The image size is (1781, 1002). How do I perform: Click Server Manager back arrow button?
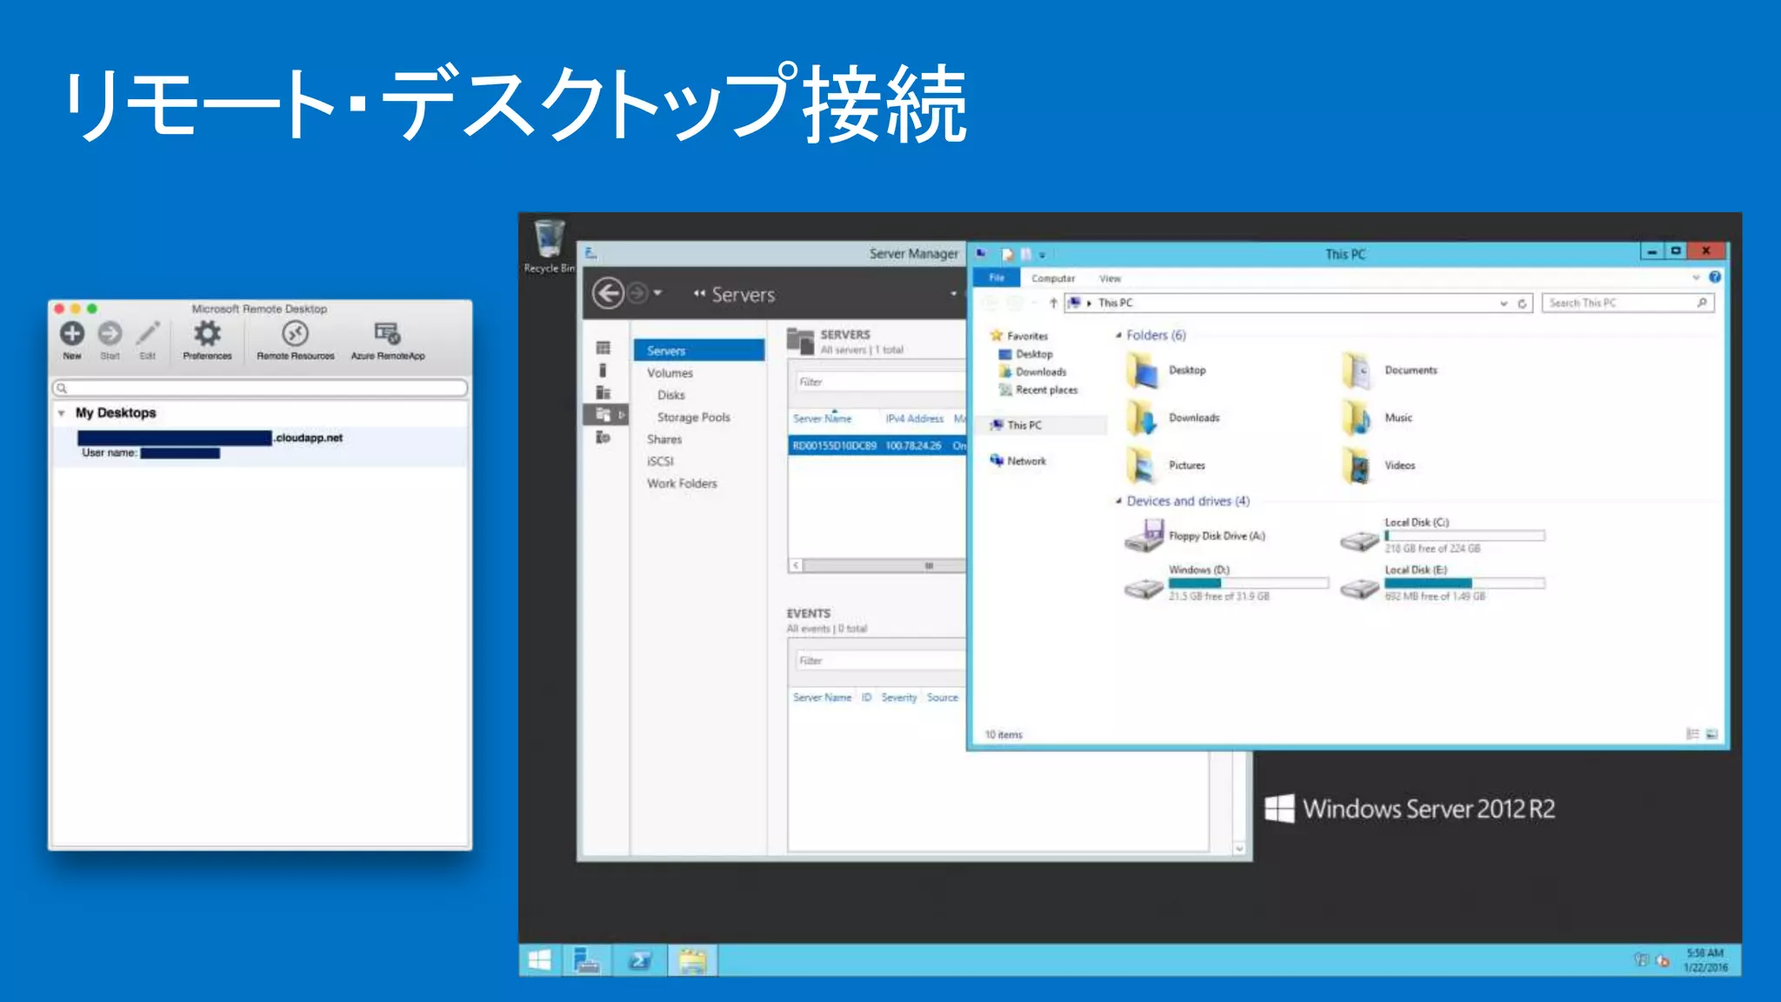(x=608, y=294)
